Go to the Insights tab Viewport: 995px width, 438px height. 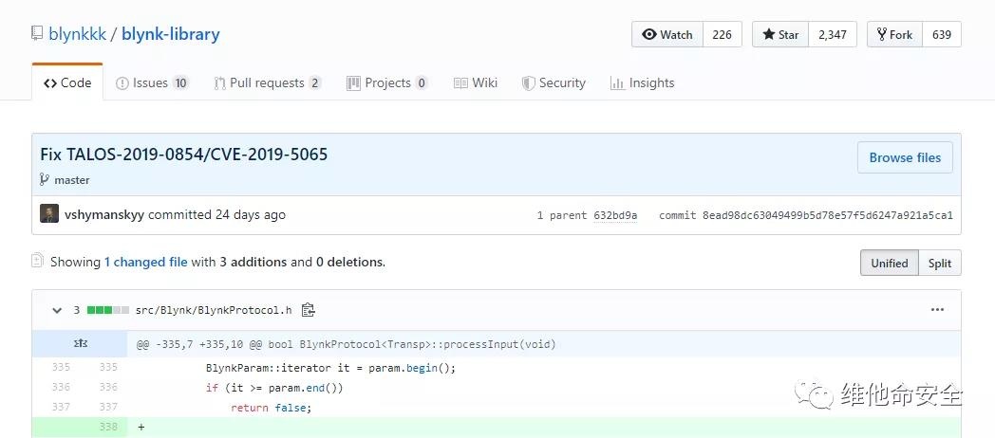click(642, 82)
